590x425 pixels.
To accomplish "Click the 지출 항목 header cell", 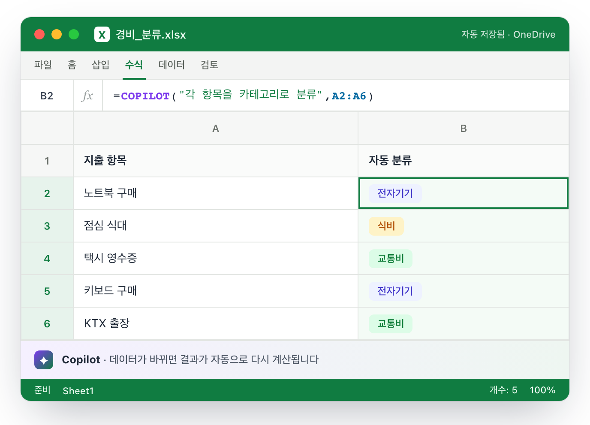I will (x=216, y=161).
